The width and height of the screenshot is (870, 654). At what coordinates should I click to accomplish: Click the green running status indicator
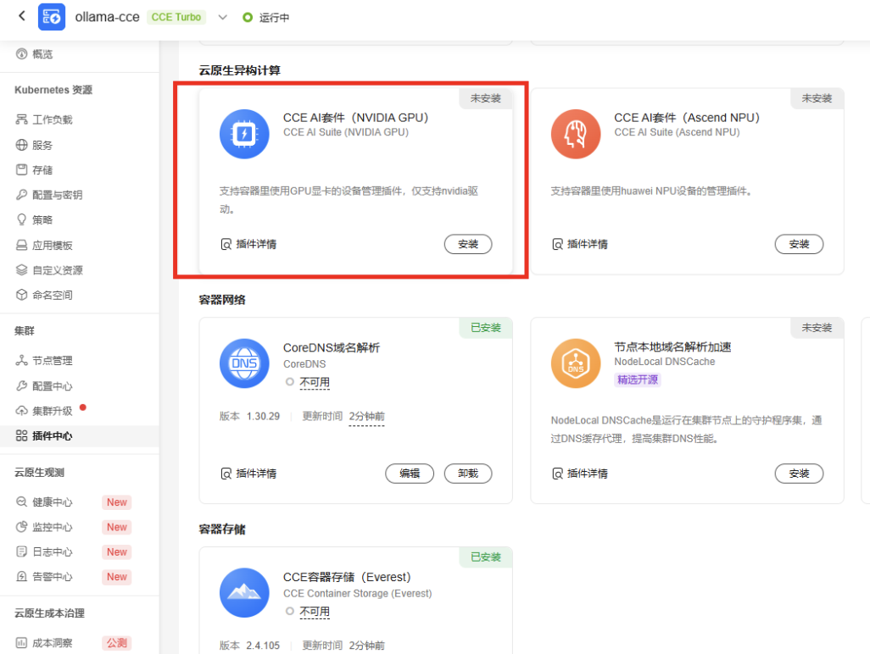248,17
